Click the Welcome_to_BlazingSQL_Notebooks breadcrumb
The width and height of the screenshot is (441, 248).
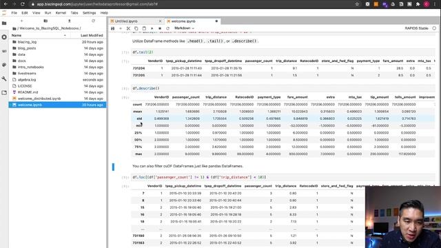48,28
